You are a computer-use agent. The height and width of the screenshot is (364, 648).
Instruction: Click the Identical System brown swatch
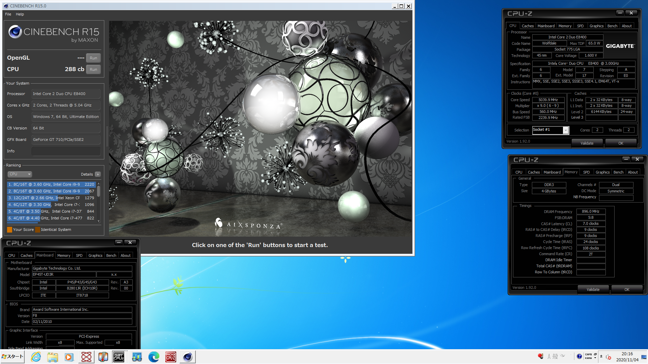[37, 230]
